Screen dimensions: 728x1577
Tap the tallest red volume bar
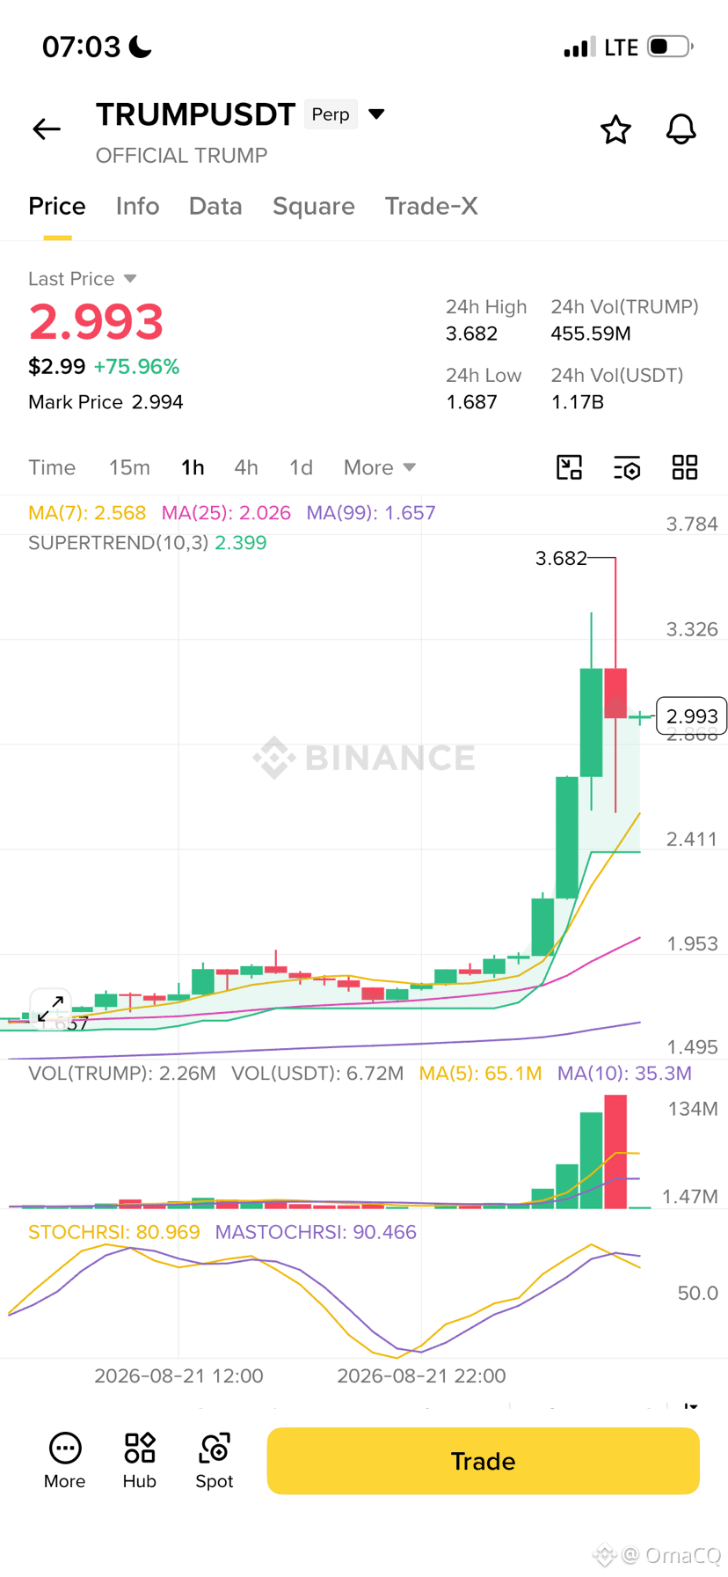tap(615, 1151)
